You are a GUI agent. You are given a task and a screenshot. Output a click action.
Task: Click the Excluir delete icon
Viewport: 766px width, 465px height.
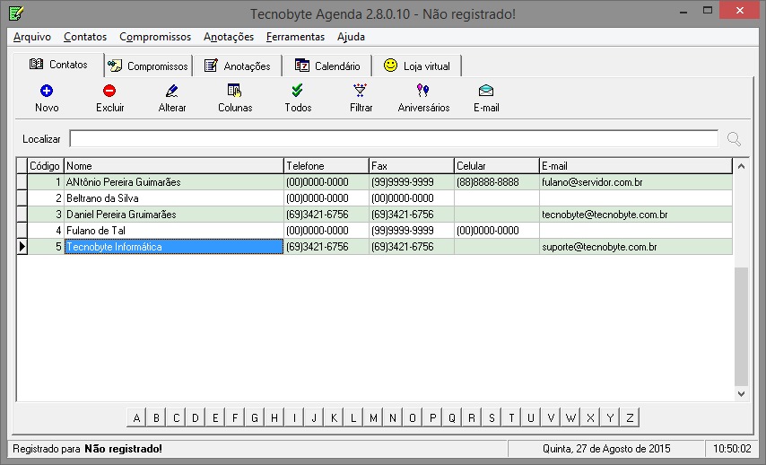pos(109,91)
